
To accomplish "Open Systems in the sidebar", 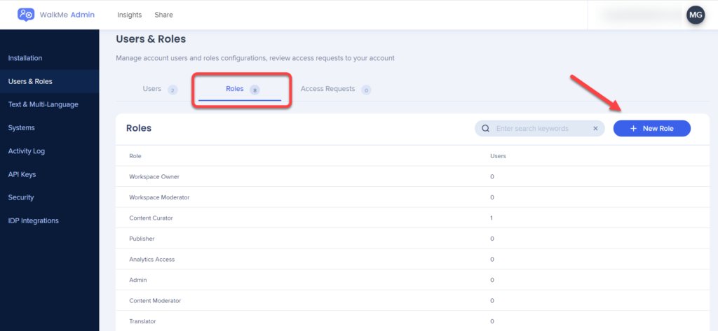I will (x=50, y=127).
